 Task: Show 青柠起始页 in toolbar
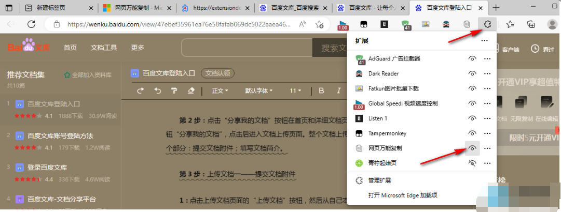472,163
